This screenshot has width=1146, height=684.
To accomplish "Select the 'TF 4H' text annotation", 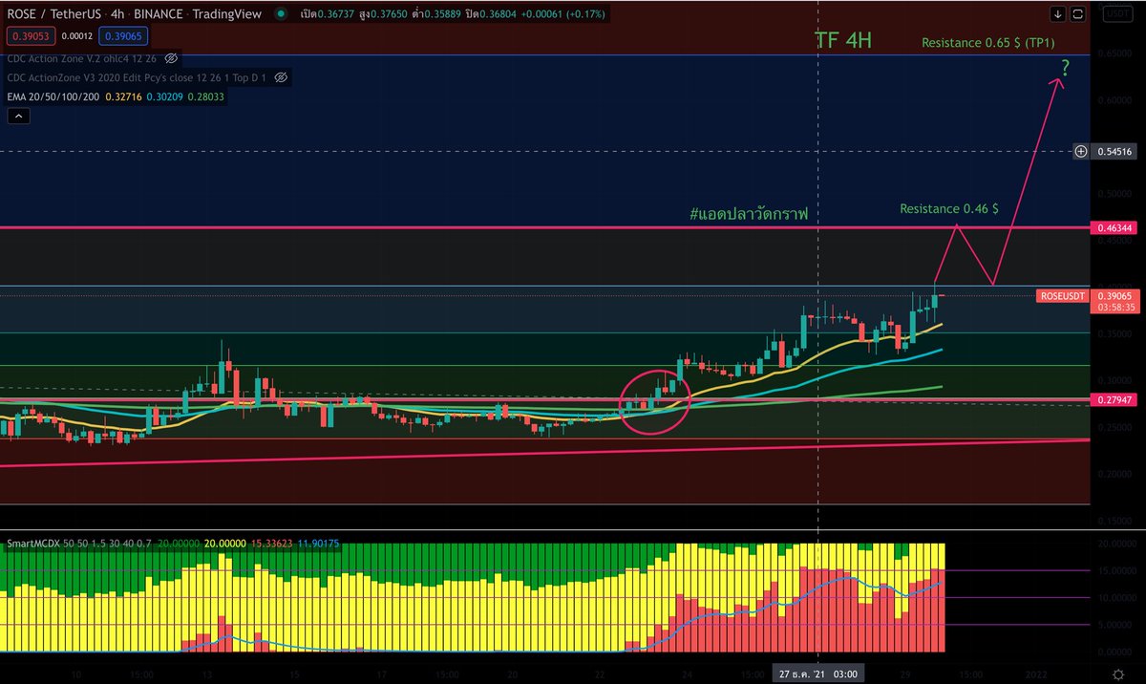I will pyautogui.click(x=843, y=40).
